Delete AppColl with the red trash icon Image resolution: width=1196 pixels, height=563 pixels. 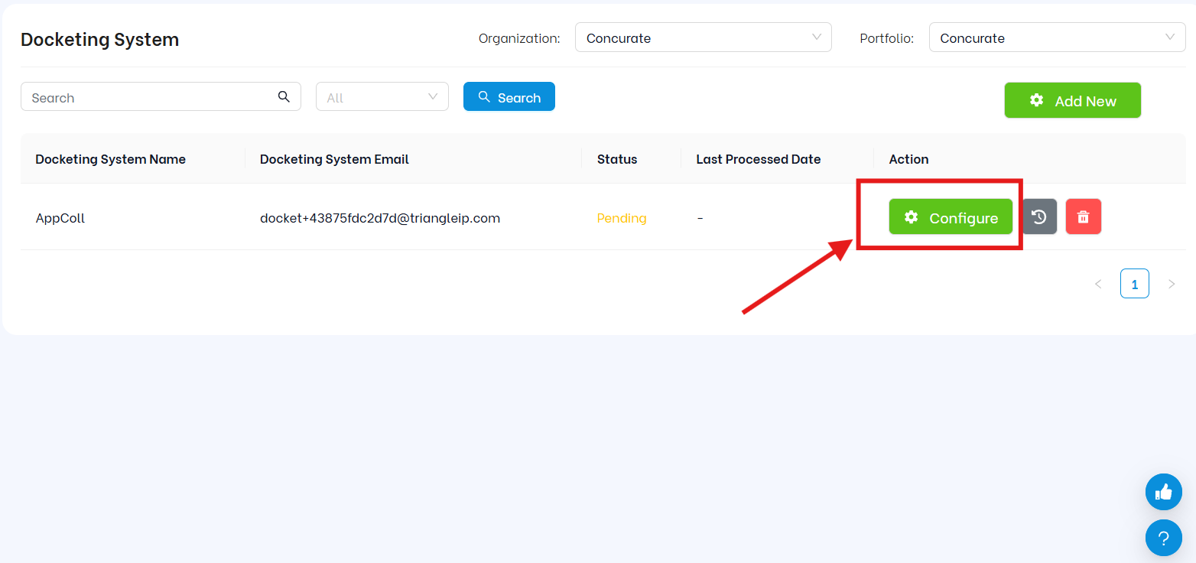[x=1083, y=216]
